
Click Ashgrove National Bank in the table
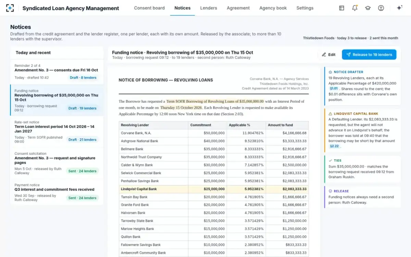point(139,141)
